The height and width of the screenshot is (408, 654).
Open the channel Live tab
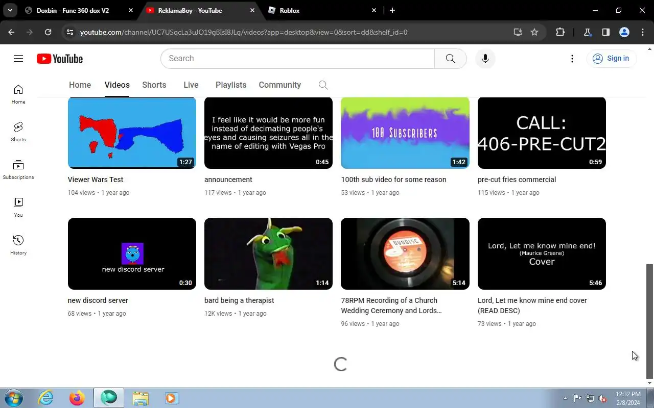[191, 85]
